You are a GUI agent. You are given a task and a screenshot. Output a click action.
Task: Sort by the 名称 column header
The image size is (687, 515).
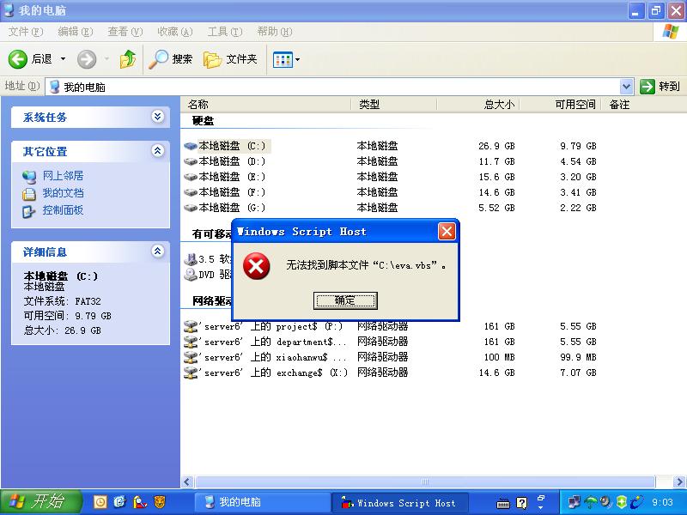coord(266,104)
